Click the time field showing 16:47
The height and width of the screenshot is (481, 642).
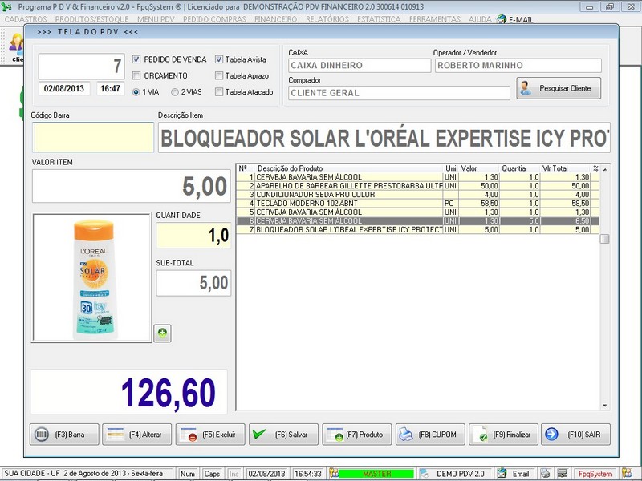tap(111, 88)
